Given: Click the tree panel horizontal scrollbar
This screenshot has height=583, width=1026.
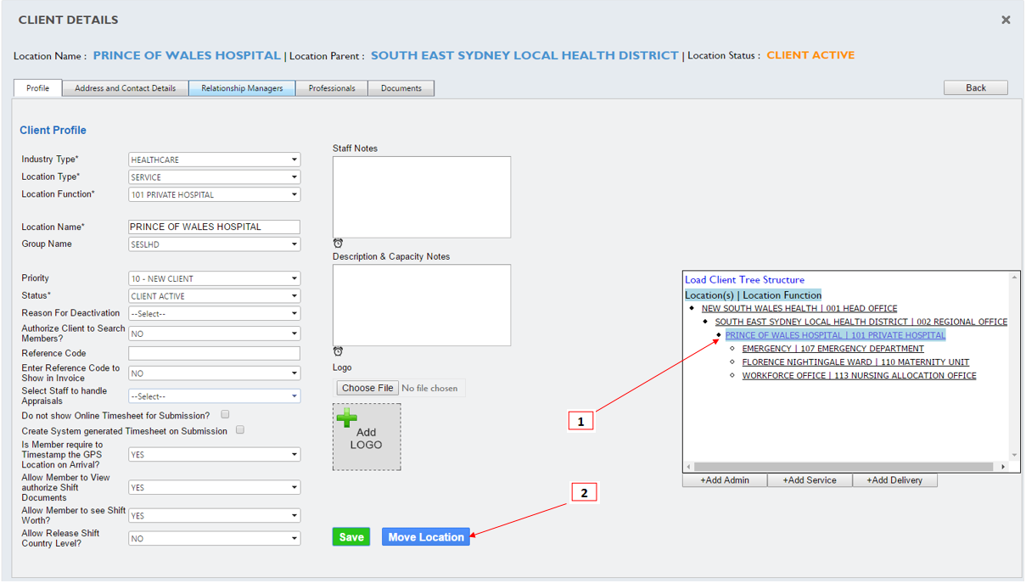Looking at the screenshot, I should point(844,467).
